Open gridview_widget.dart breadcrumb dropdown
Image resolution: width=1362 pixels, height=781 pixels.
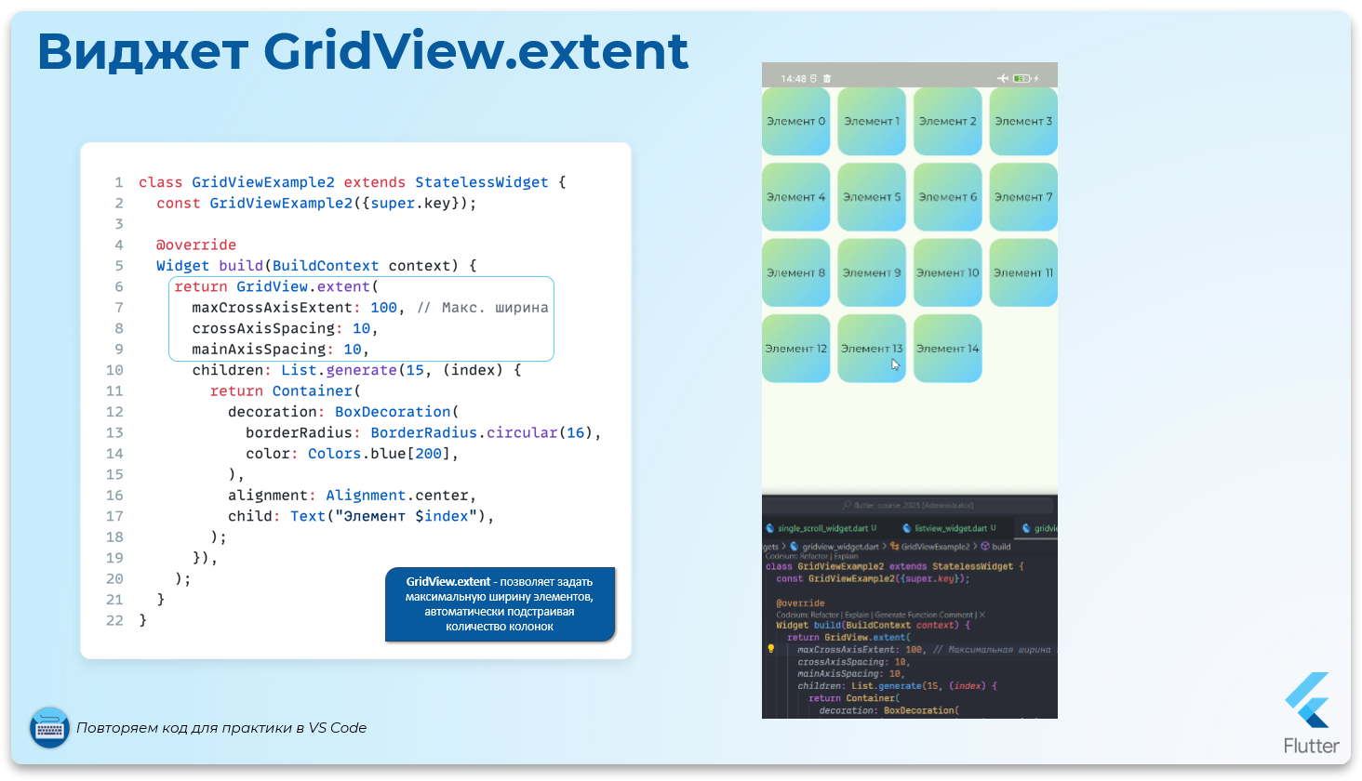(839, 547)
